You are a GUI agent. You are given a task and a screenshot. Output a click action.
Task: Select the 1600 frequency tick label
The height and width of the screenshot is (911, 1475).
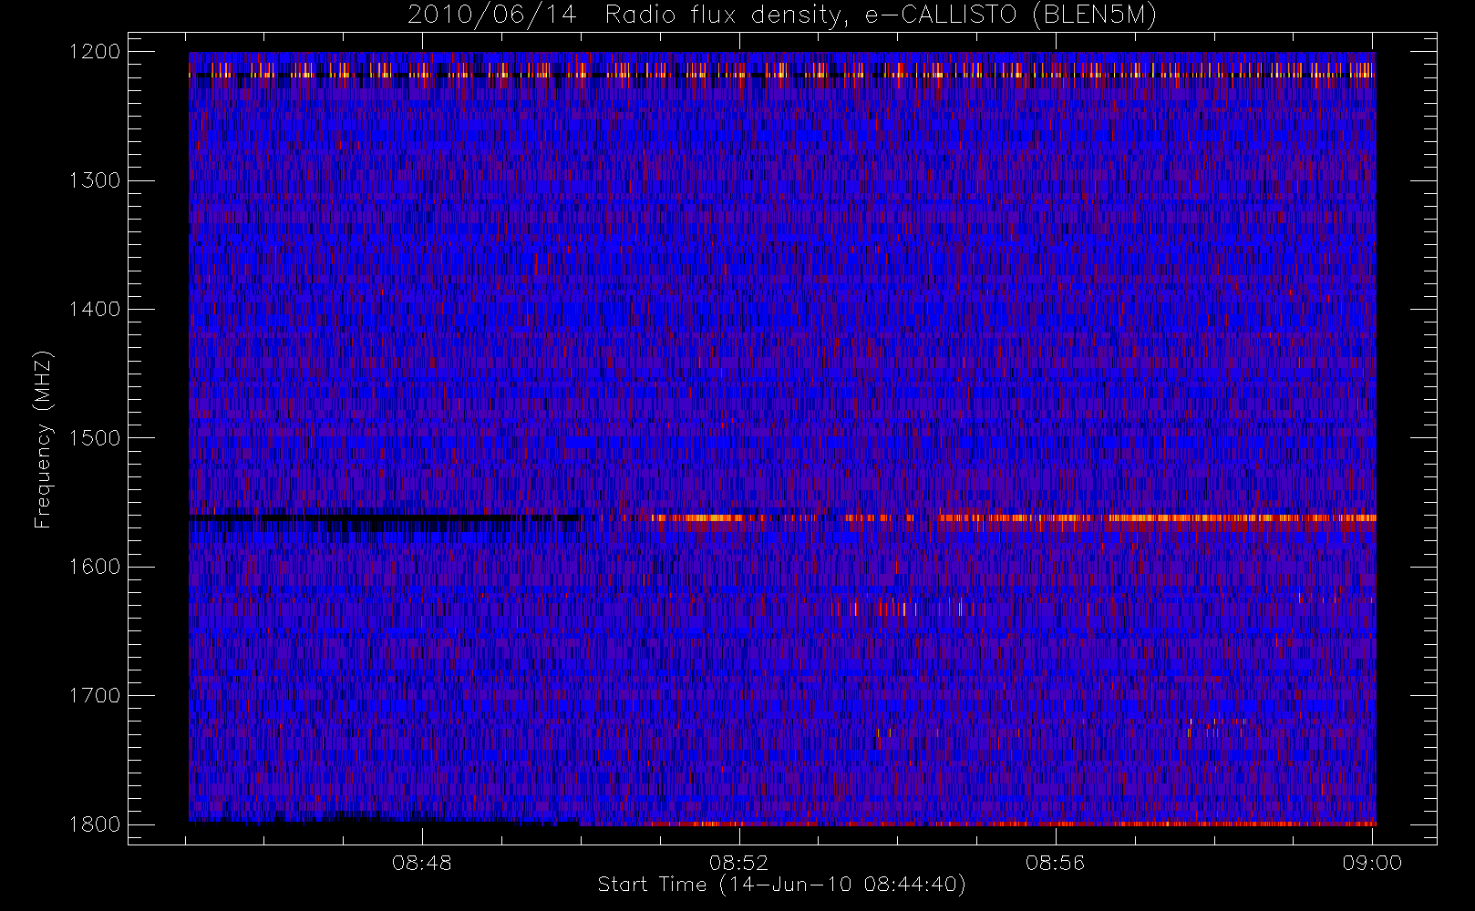[95, 567]
